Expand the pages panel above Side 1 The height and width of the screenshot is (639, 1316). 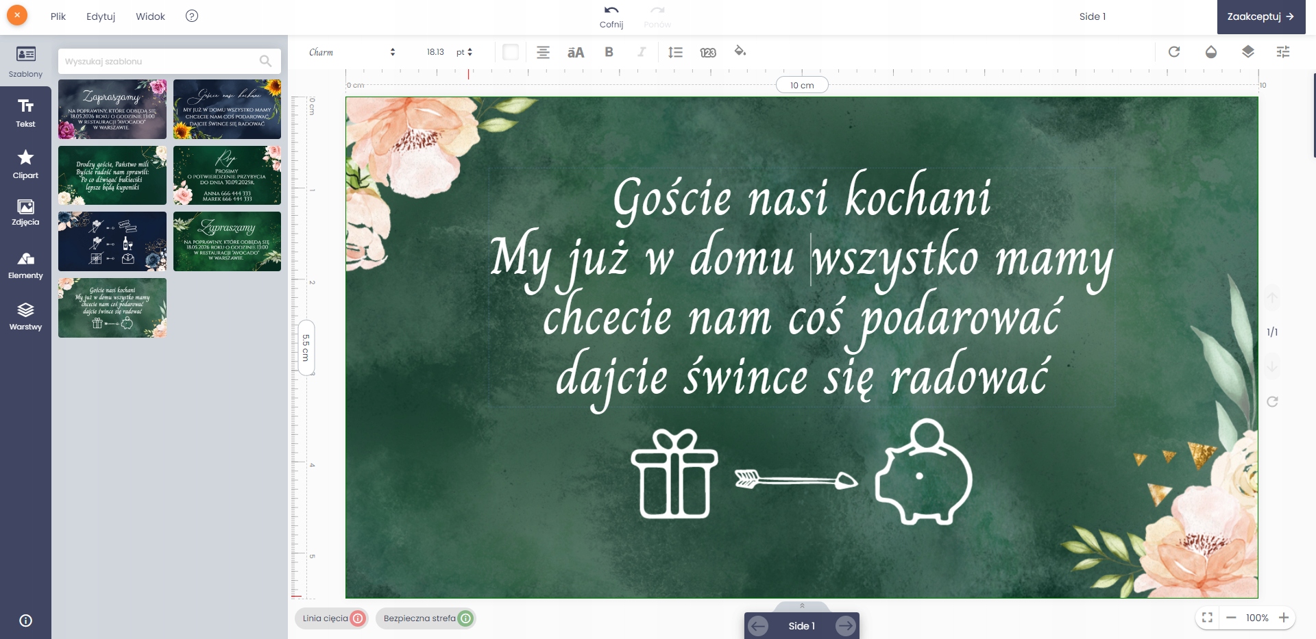tap(802, 606)
